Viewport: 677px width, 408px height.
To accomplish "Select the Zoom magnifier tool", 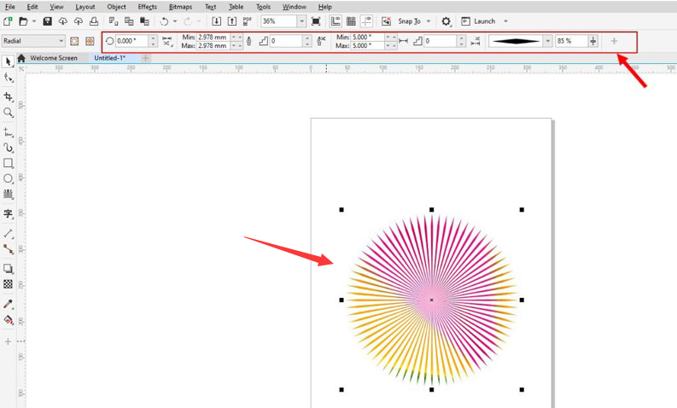I will coord(8,113).
